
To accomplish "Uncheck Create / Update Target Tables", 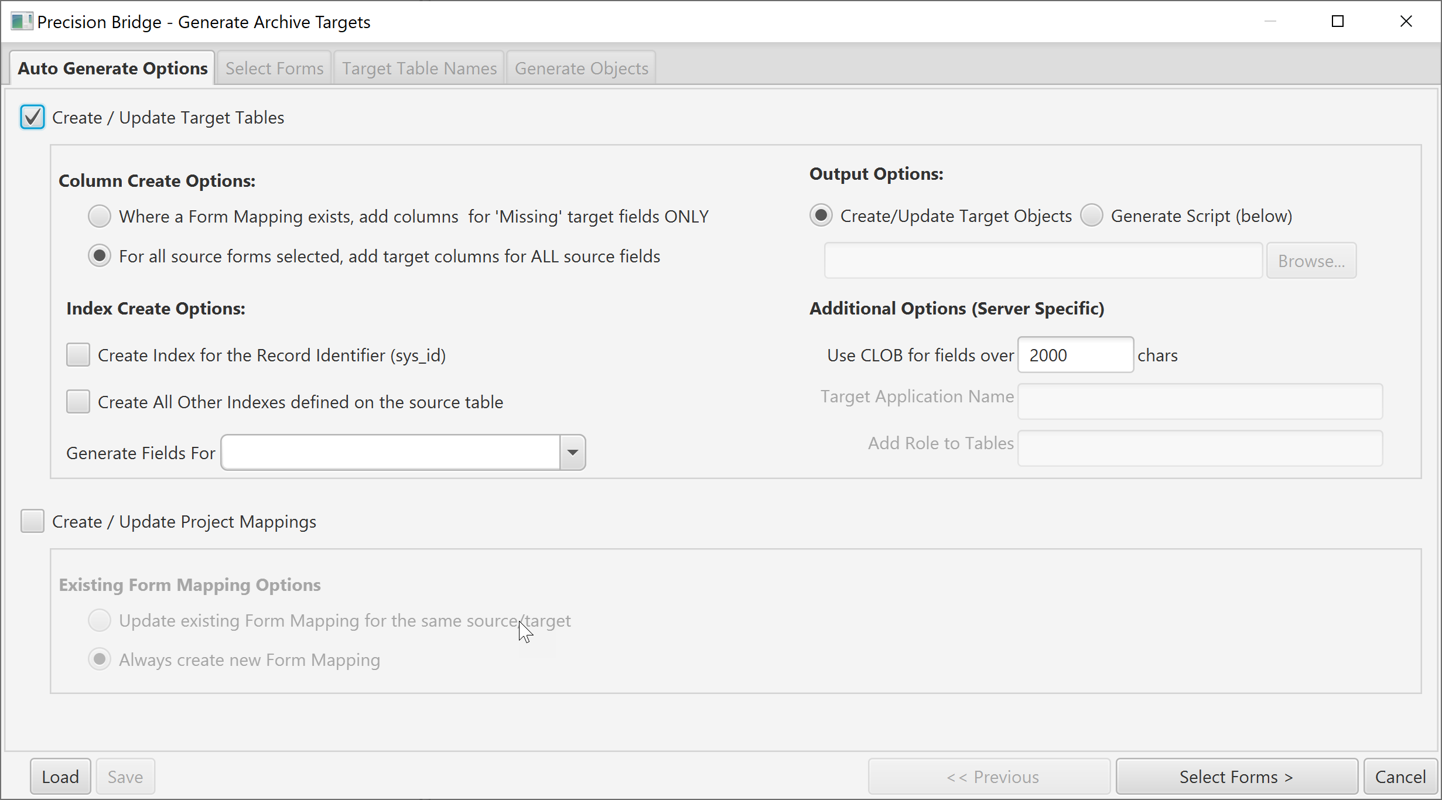I will click(x=32, y=117).
